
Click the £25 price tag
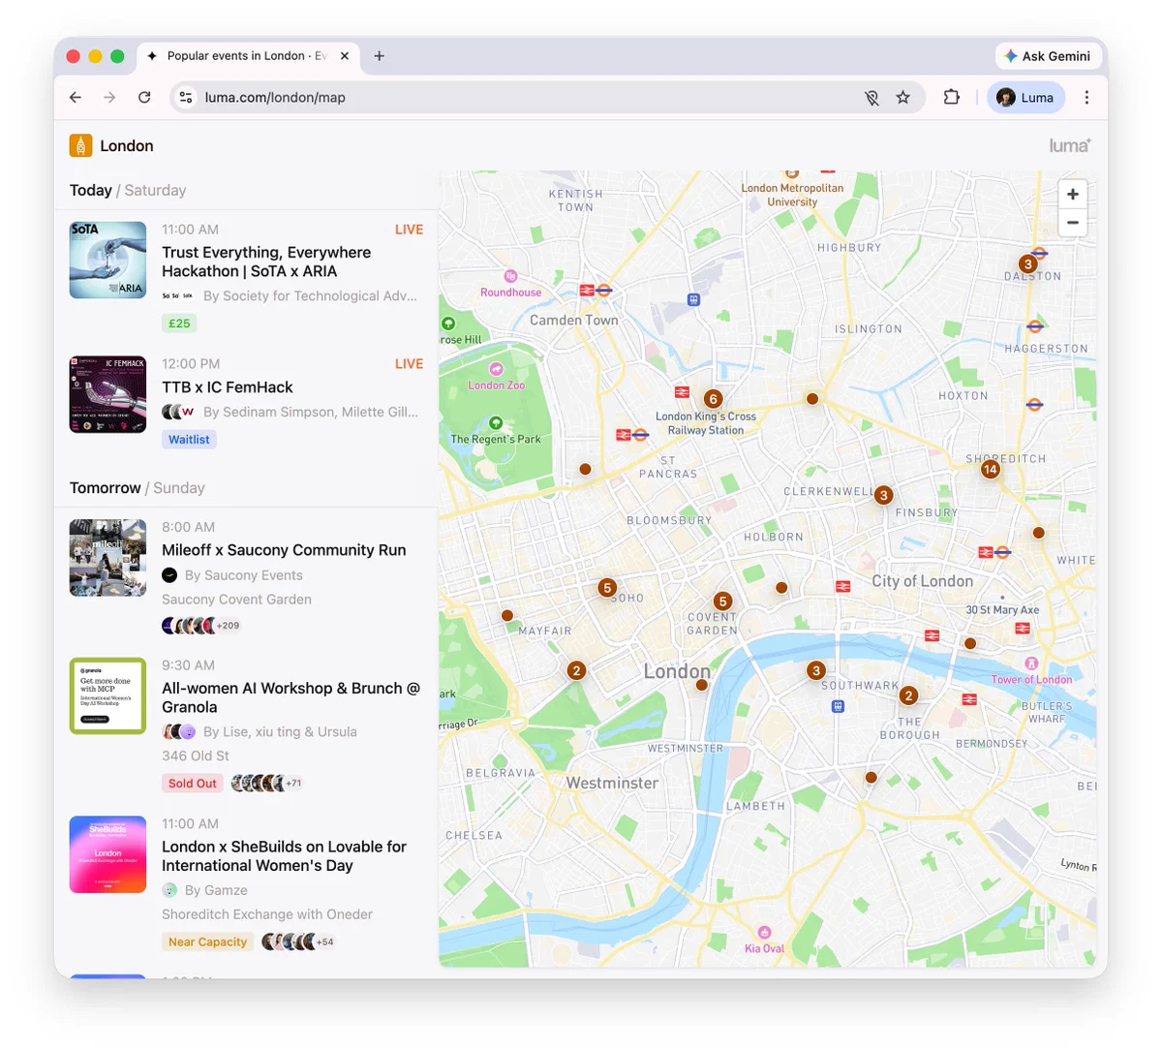(179, 324)
